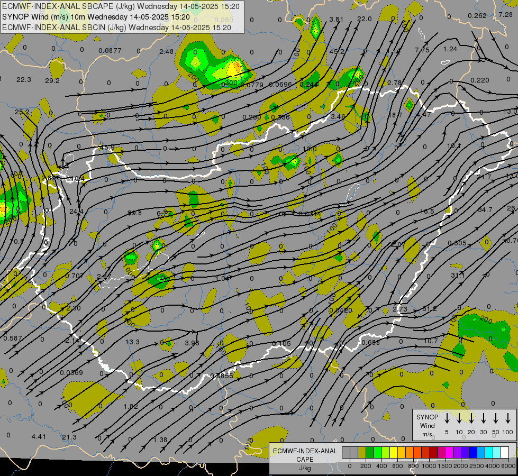The height and width of the screenshot is (476, 518).
Task: Click the map value 7.75
Action: 422,50
